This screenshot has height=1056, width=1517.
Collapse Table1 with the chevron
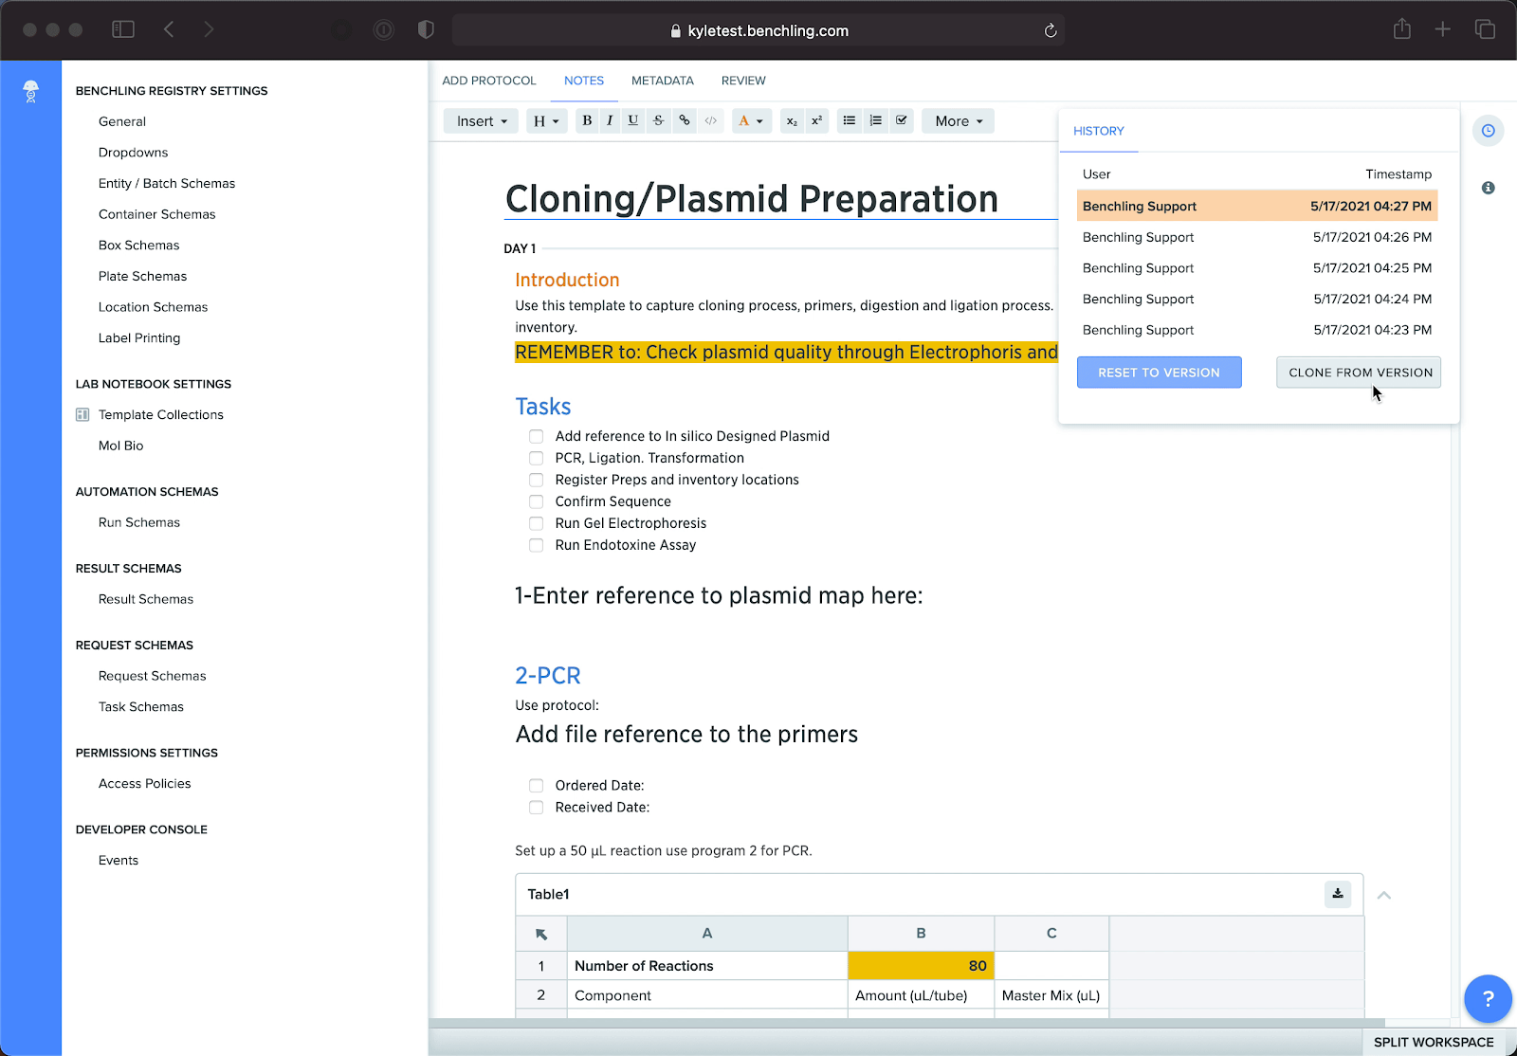1384,895
